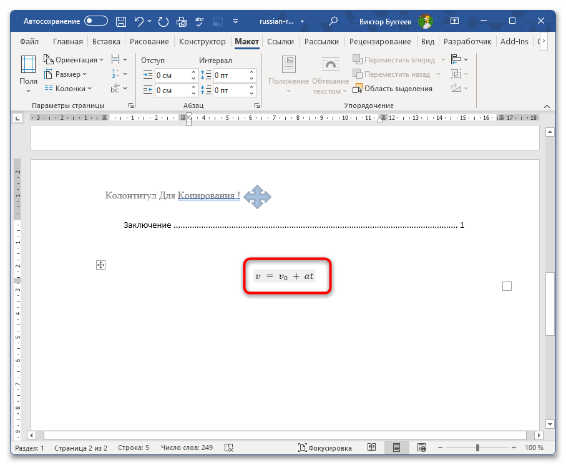This screenshot has width=566, height=465.
Task: Open the hyphenation bc menu icon
Action: [119, 88]
